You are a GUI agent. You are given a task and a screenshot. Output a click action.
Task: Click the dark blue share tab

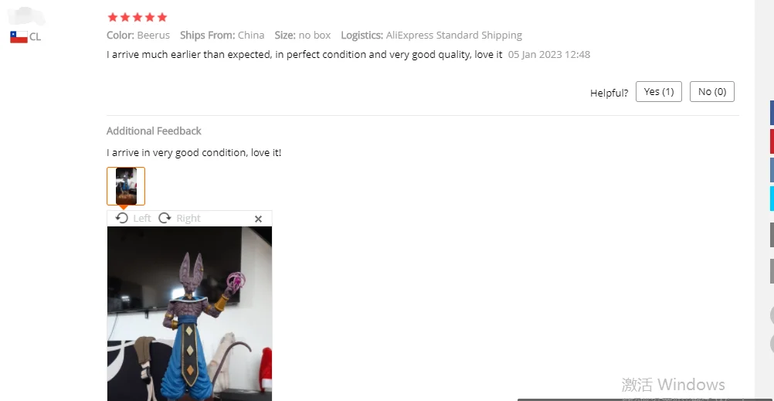(x=772, y=113)
